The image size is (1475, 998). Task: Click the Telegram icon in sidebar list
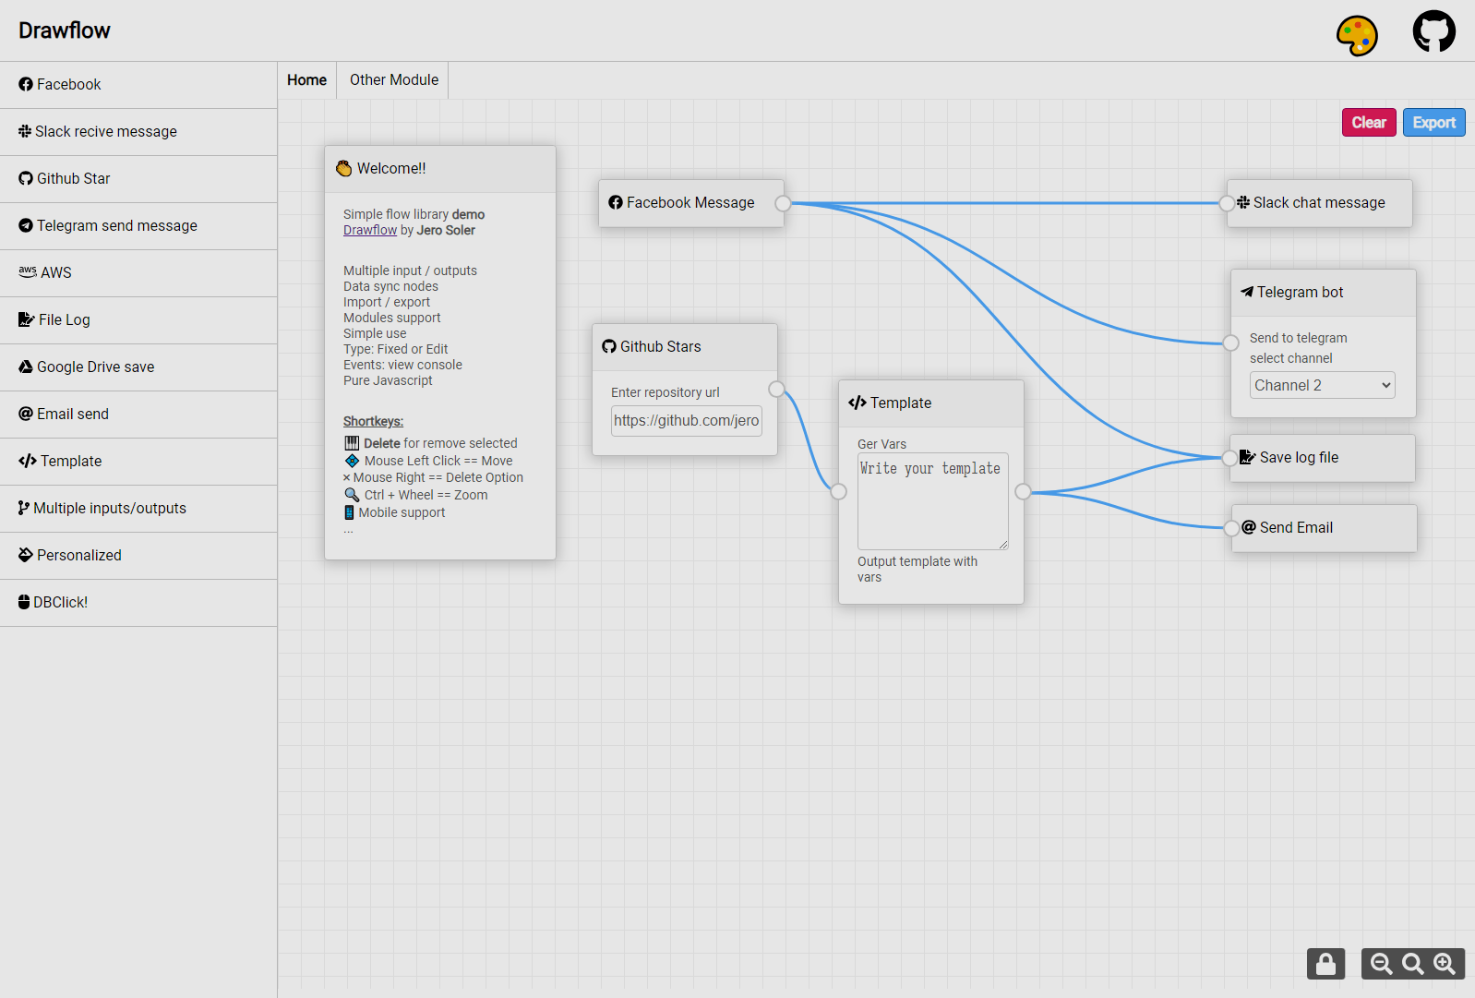[26, 225]
